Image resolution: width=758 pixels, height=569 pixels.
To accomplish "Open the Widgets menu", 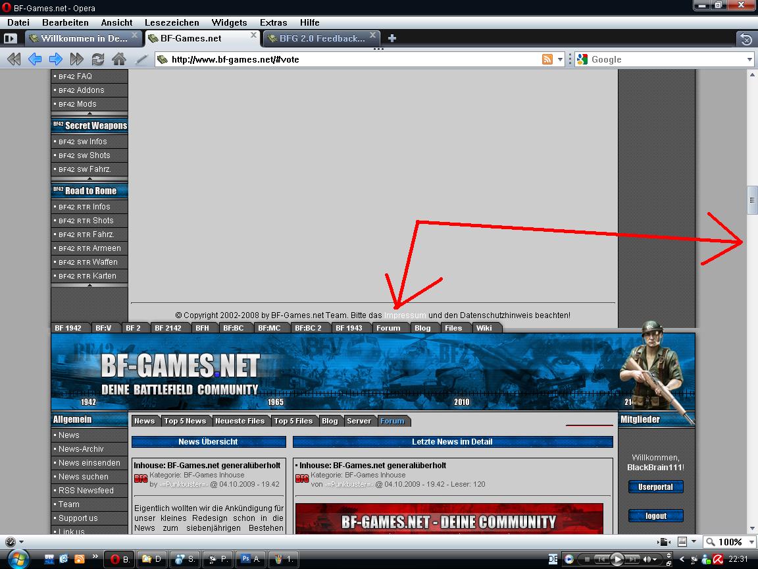I will pos(229,22).
